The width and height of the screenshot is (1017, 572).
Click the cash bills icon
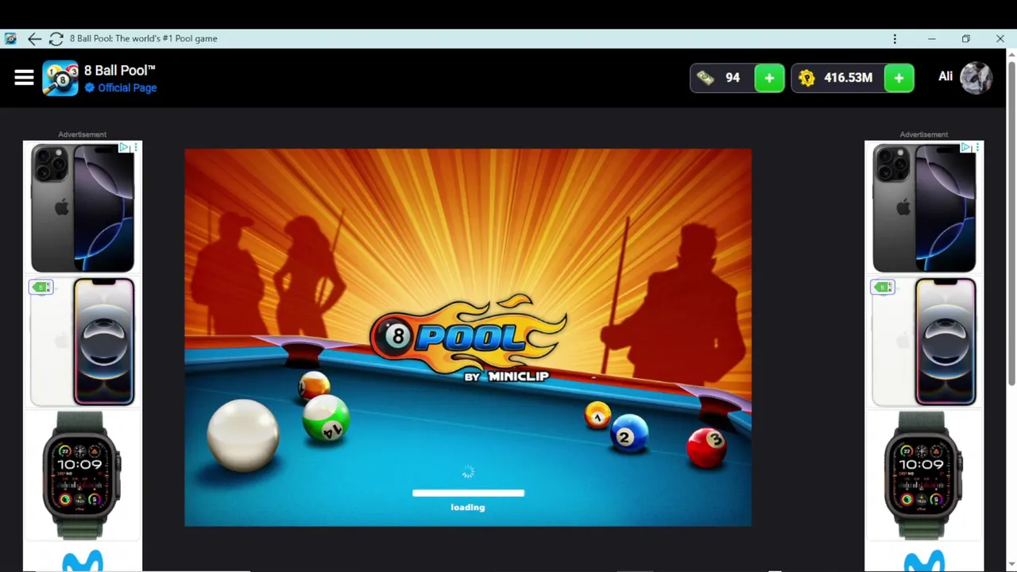tap(706, 78)
